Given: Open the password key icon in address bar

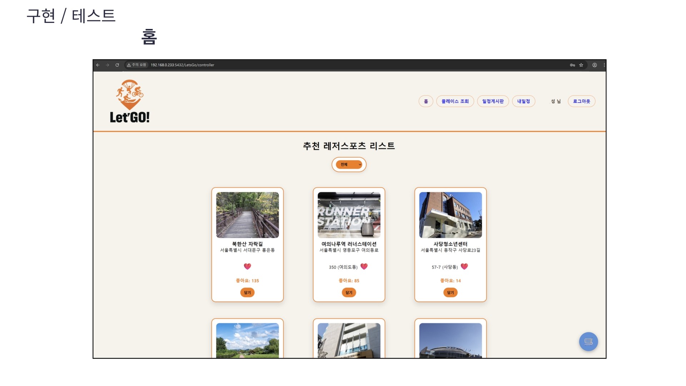Looking at the screenshot, I should point(572,65).
